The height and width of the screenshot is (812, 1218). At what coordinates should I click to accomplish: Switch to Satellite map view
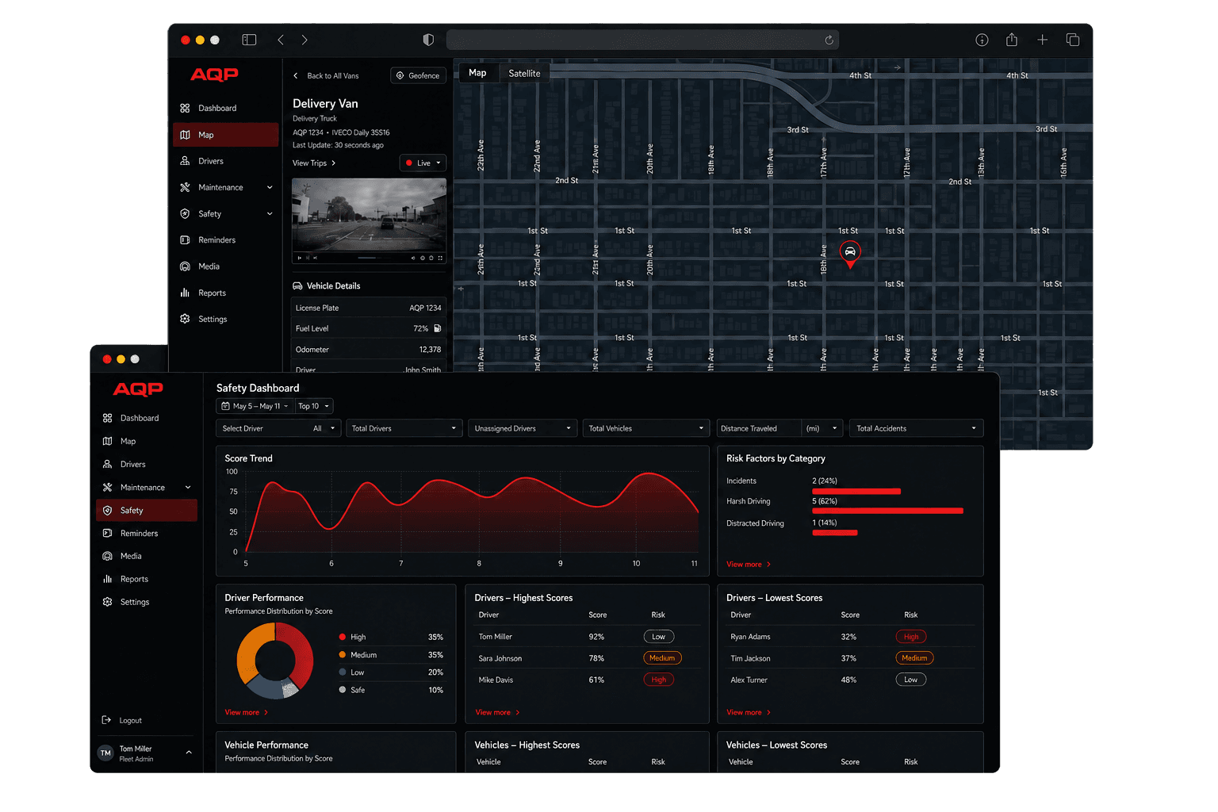pos(524,73)
